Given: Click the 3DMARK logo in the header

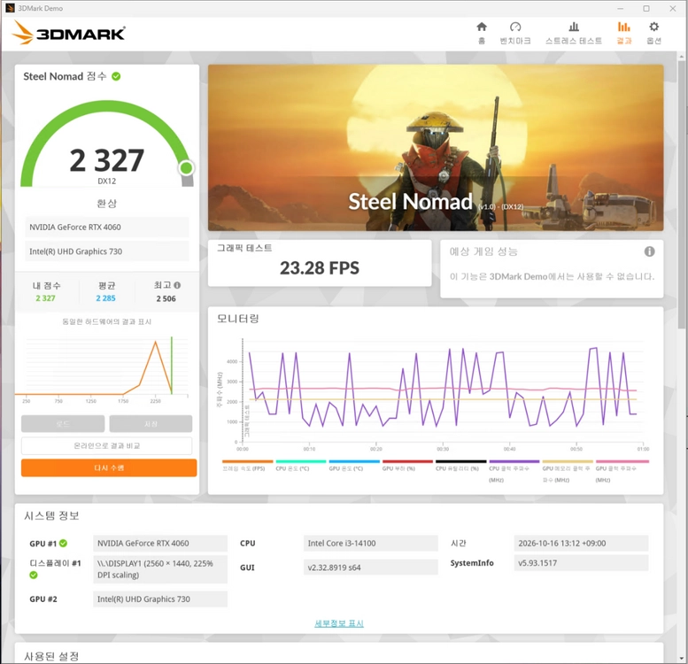Looking at the screenshot, I should (x=68, y=33).
